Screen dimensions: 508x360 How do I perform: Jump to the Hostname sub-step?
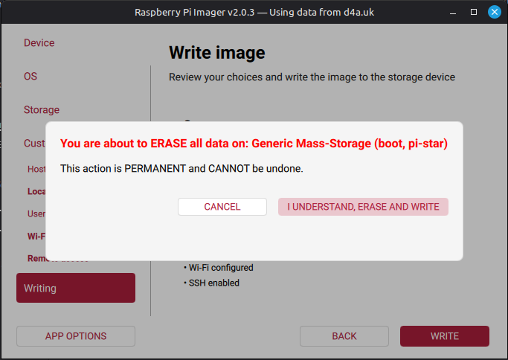click(36, 169)
